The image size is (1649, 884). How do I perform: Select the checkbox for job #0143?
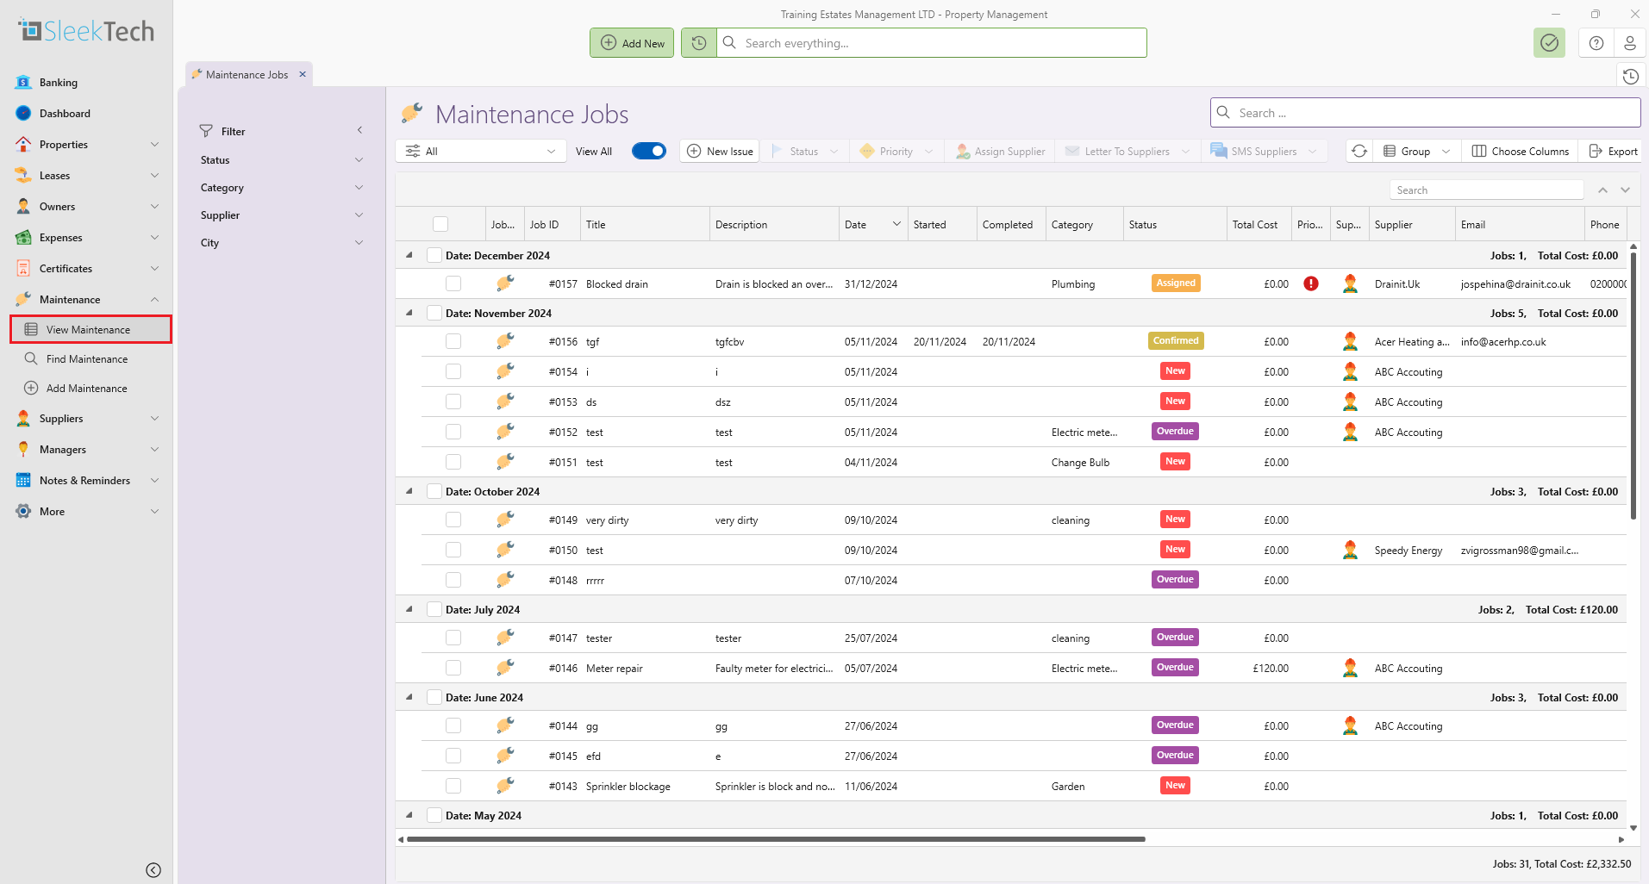[x=453, y=786]
